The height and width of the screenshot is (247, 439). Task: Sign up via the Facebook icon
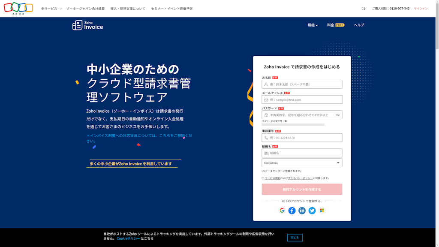click(x=292, y=211)
